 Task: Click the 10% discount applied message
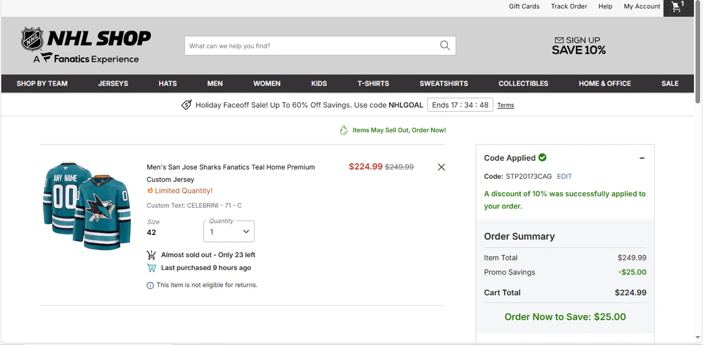pyautogui.click(x=565, y=200)
